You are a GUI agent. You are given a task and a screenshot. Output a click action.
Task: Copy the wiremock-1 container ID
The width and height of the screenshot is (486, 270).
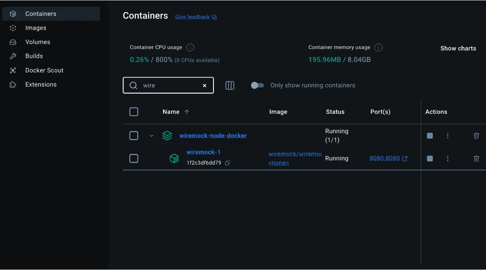227,163
